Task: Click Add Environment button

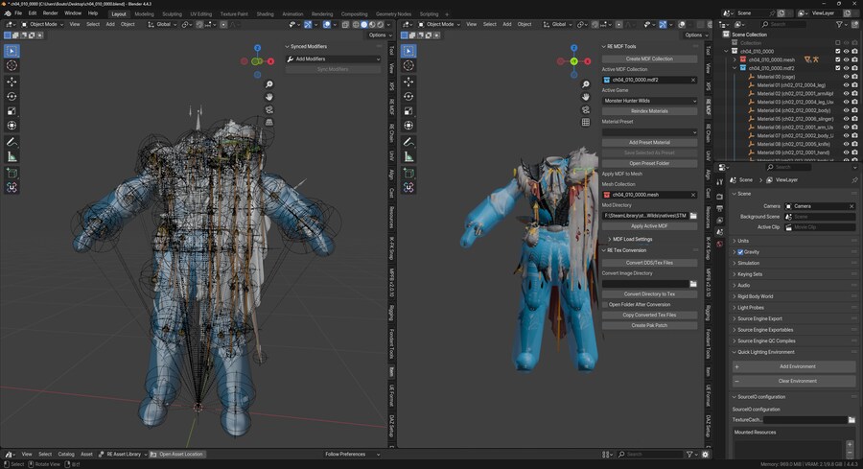Action: pyautogui.click(x=794, y=366)
